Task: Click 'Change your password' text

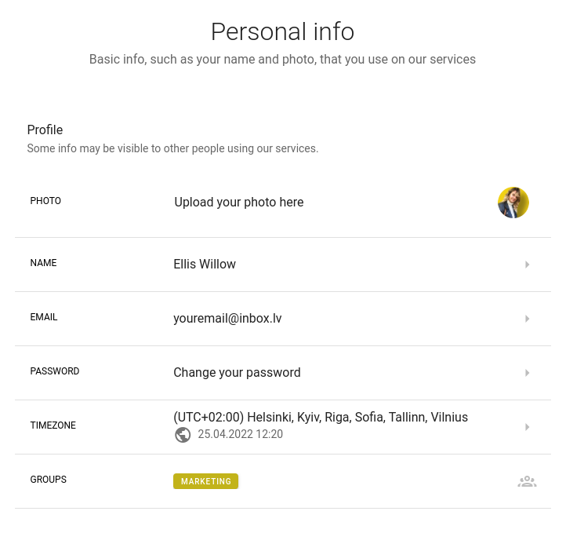Action: click(237, 373)
